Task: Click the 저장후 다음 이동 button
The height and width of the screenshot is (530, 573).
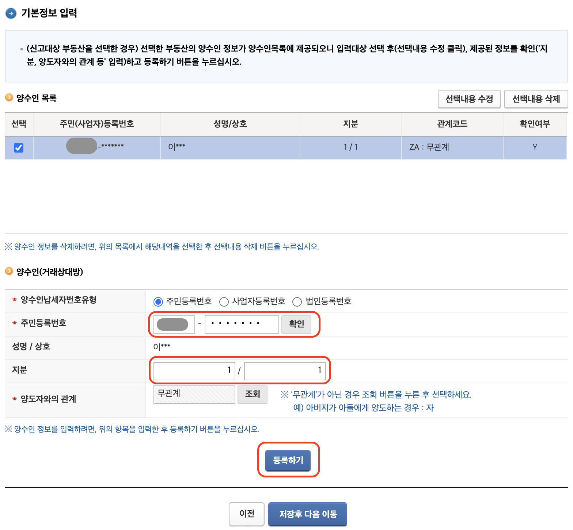Action: (x=308, y=514)
